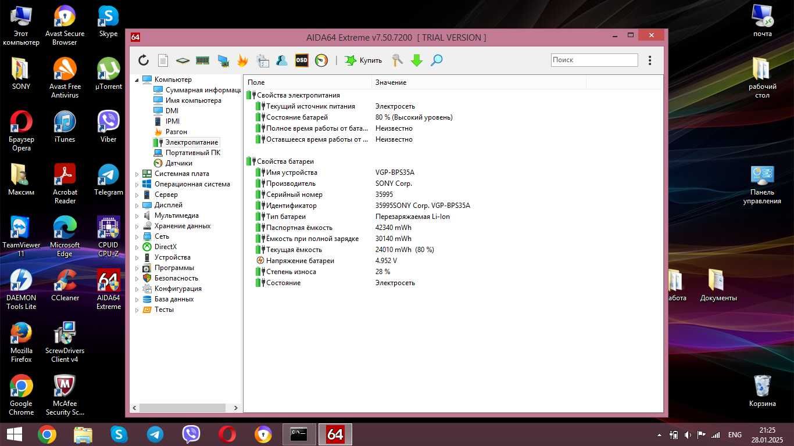Screen dimensions: 794x446
Task: Click the ENG language indicator in tray
Action: click(x=735, y=435)
